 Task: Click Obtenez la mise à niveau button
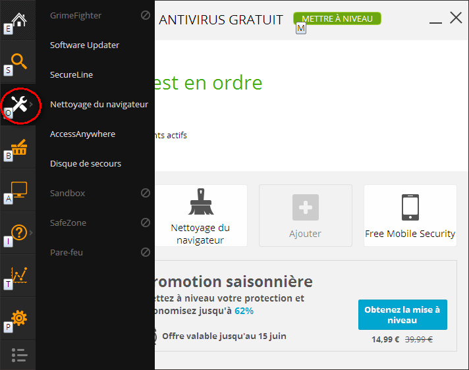click(402, 315)
